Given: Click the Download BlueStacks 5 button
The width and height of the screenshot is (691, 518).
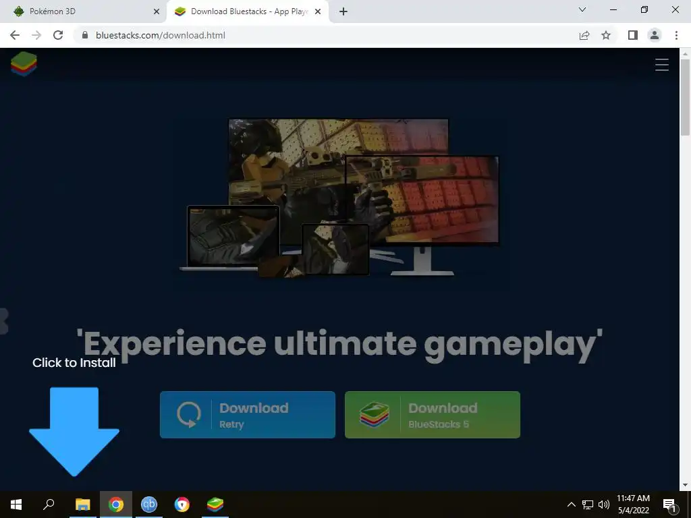Looking at the screenshot, I should (x=433, y=415).
